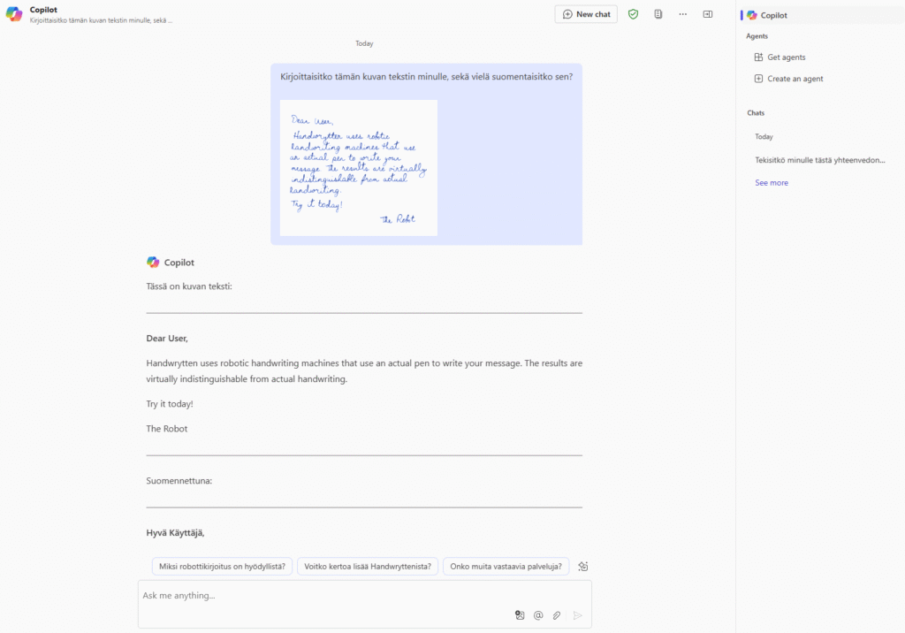Toggle the side panel icon in the header
The image size is (905, 633).
708,14
